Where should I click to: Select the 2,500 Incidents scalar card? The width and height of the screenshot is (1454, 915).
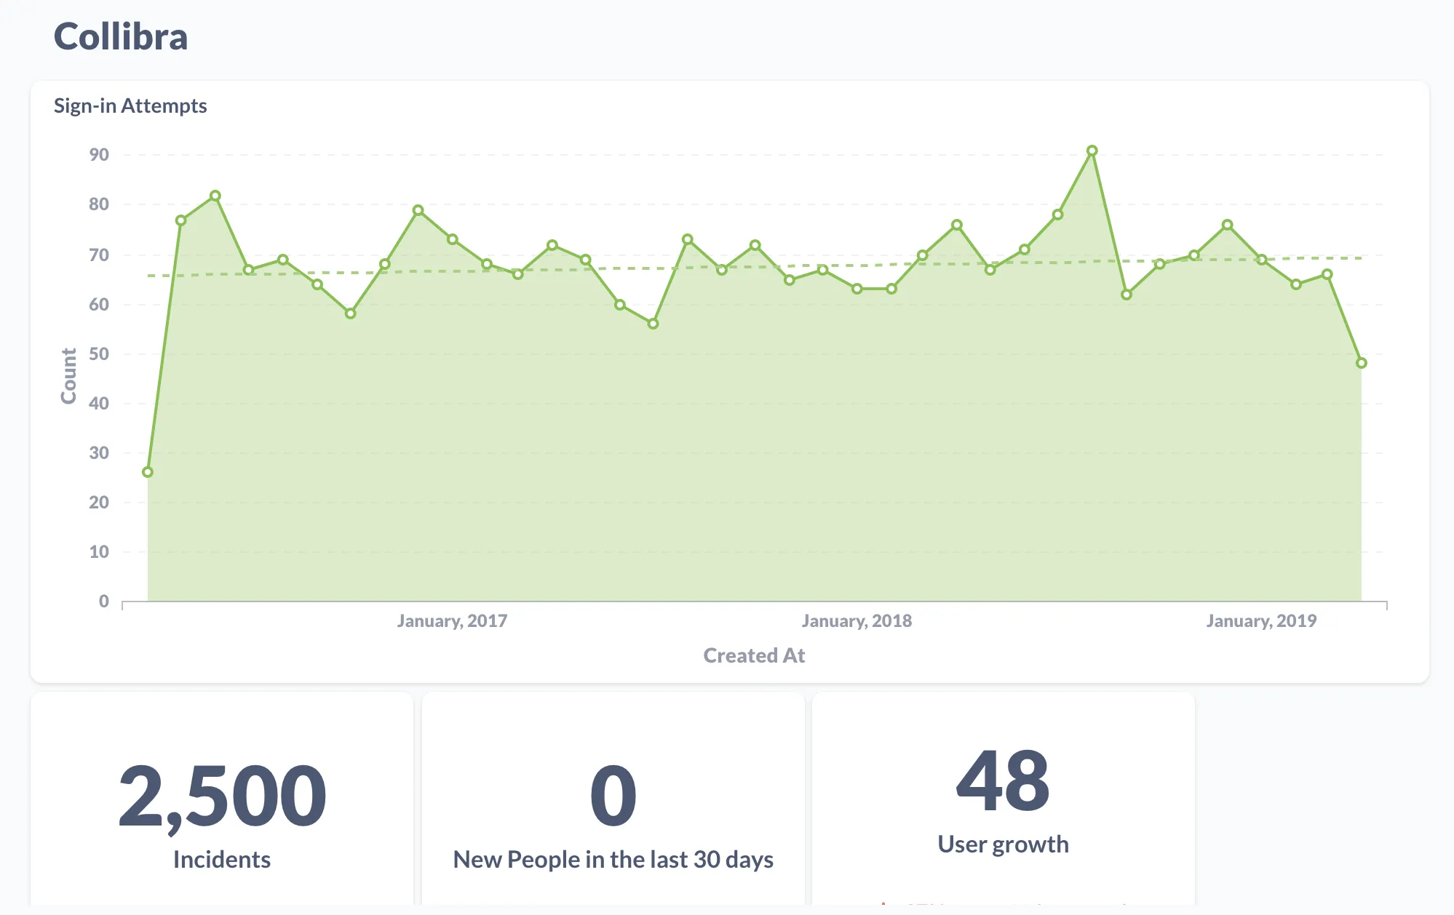click(x=222, y=800)
